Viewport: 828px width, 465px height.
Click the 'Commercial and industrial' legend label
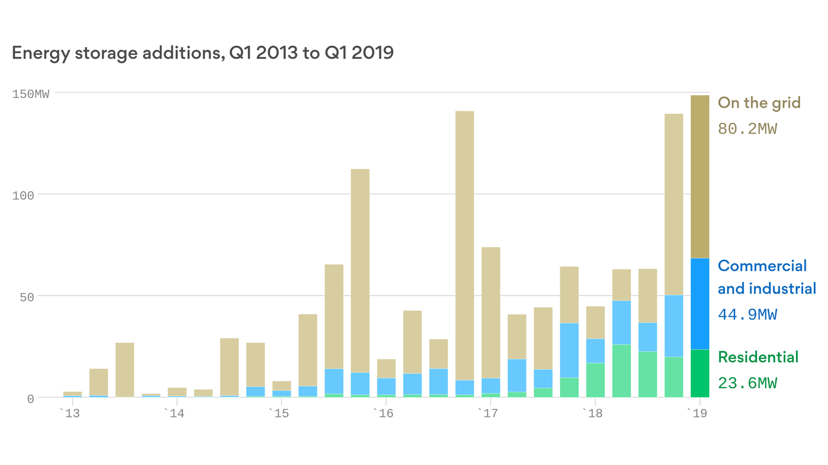766,277
